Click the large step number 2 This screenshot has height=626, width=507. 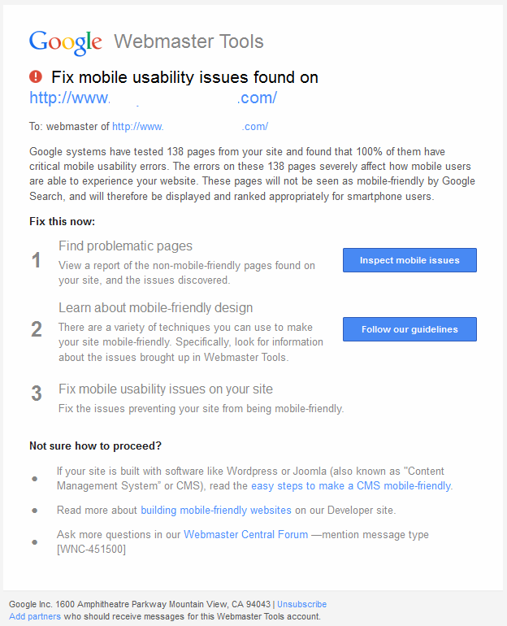click(37, 330)
